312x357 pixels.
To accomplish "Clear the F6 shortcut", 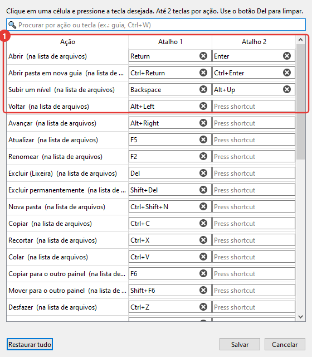I will (x=203, y=273).
